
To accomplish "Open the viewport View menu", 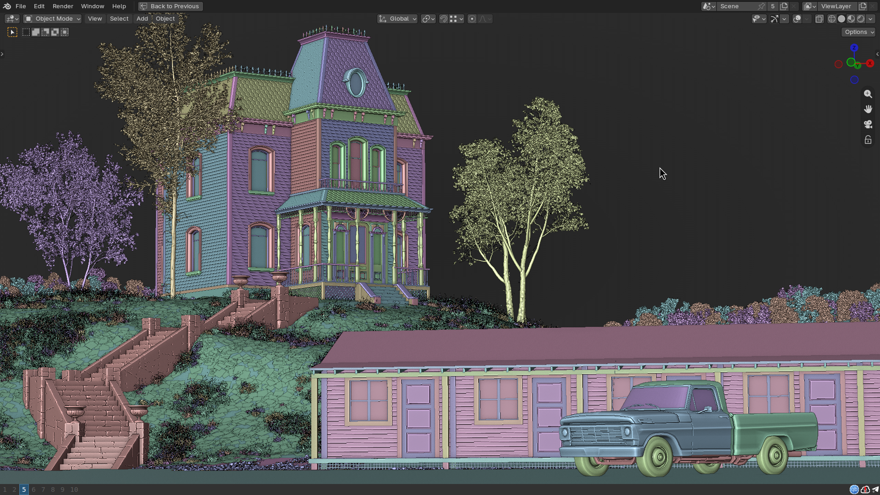I will 95,19.
